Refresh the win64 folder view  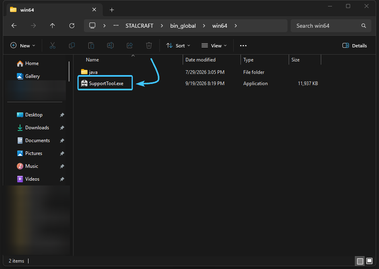pos(72,26)
